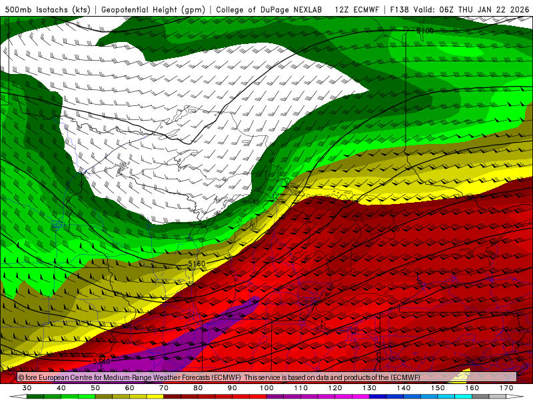Click the 130 knot colorbar label
The image size is (533, 400).
point(370,388)
